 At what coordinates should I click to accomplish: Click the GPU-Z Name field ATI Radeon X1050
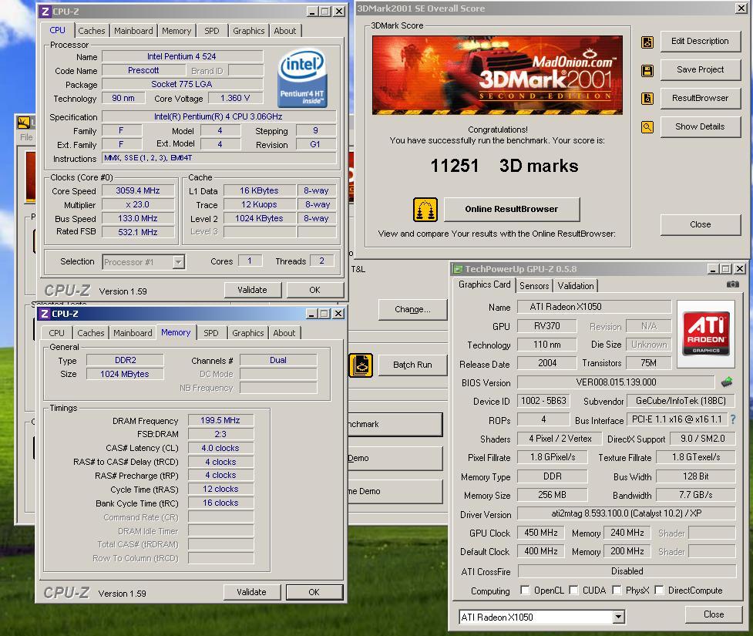tap(594, 307)
